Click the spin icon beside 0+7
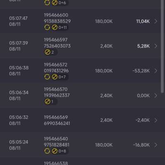This screenshot has width=165, height=165. click(x=54, y=77)
